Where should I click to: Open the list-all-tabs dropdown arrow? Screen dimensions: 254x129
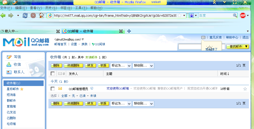(248, 31)
